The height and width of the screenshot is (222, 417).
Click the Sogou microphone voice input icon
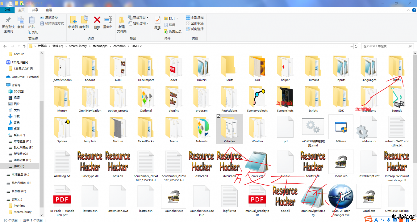[389, 220]
